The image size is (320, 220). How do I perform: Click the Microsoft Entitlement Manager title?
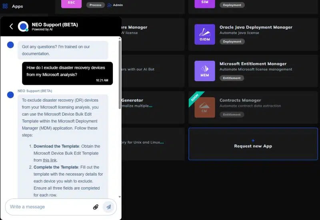253,64
